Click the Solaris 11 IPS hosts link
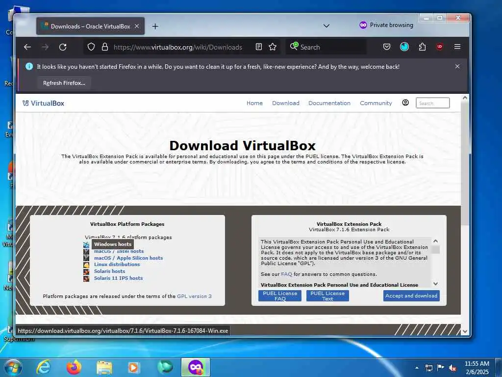 (x=119, y=278)
